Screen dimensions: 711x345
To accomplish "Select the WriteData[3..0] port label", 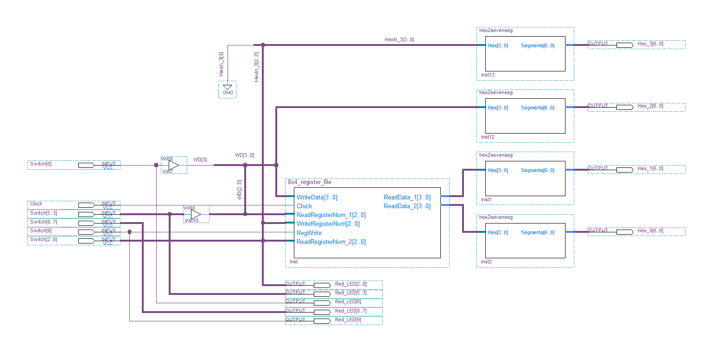I will pos(317,197).
